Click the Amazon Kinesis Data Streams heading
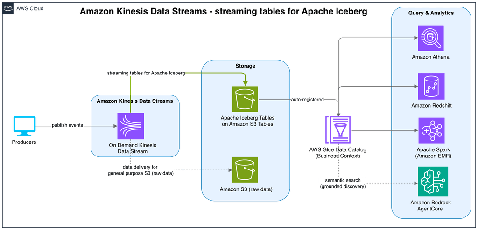Image resolution: width=478 pixels, height=230 pixels. [x=135, y=101]
